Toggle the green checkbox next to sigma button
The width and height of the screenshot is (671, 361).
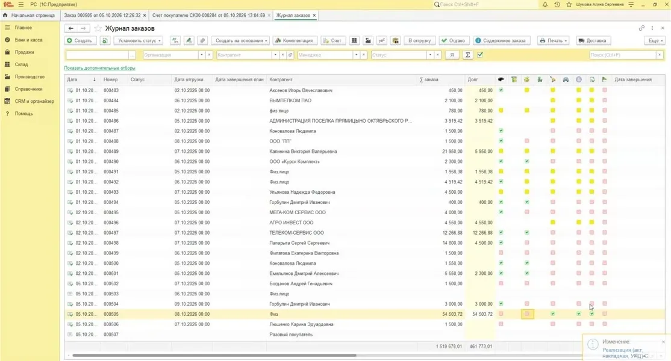(x=480, y=55)
